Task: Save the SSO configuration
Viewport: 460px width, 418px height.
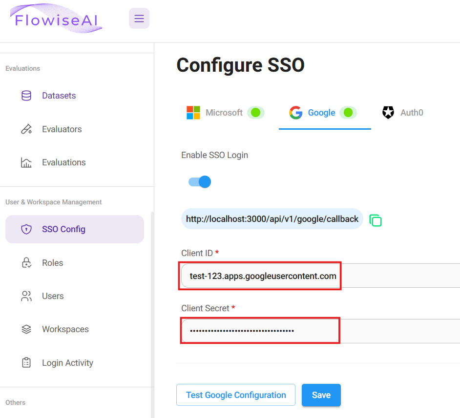Action: tap(321, 395)
